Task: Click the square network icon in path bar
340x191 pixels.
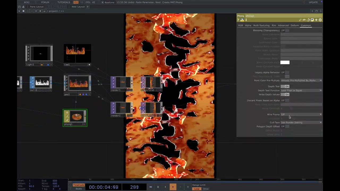Action: click(23, 11)
